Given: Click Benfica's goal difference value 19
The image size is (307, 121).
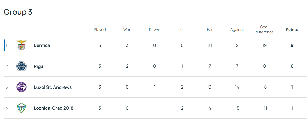Looking at the screenshot, I should tap(264, 45).
